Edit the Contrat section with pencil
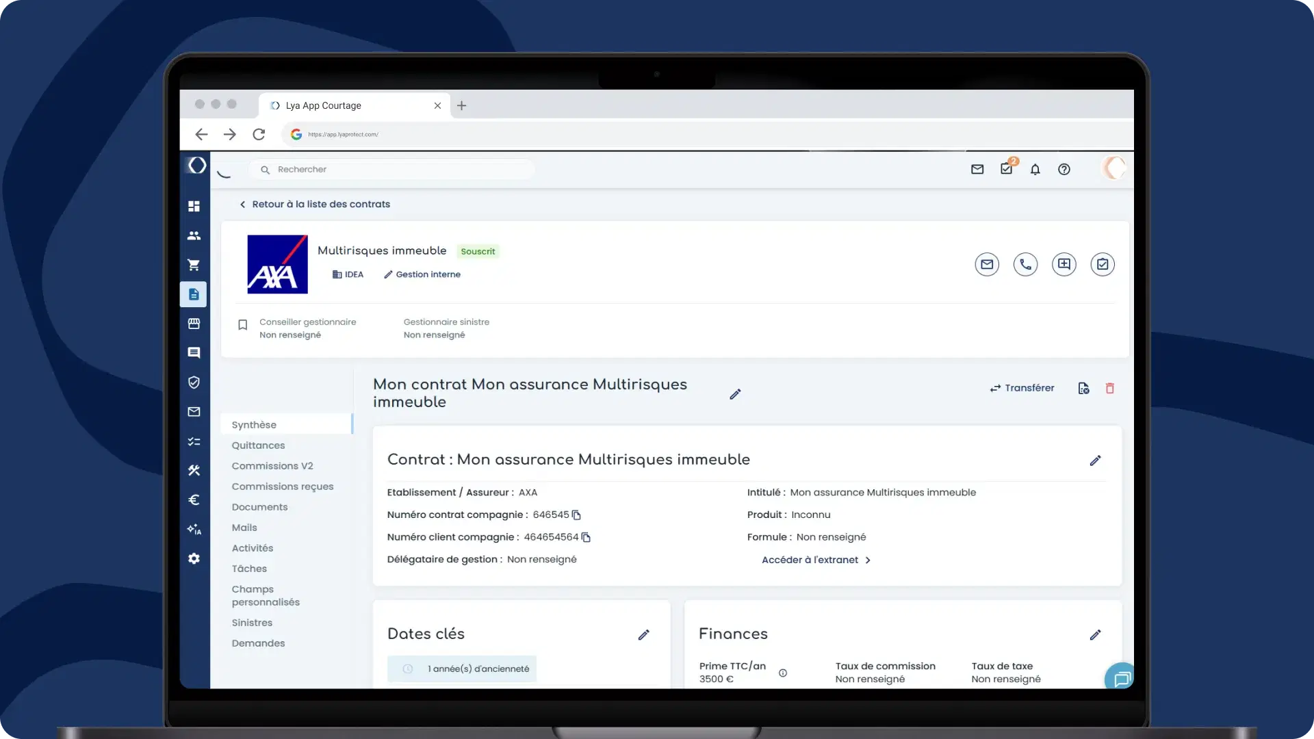This screenshot has width=1314, height=739. (x=1095, y=461)
